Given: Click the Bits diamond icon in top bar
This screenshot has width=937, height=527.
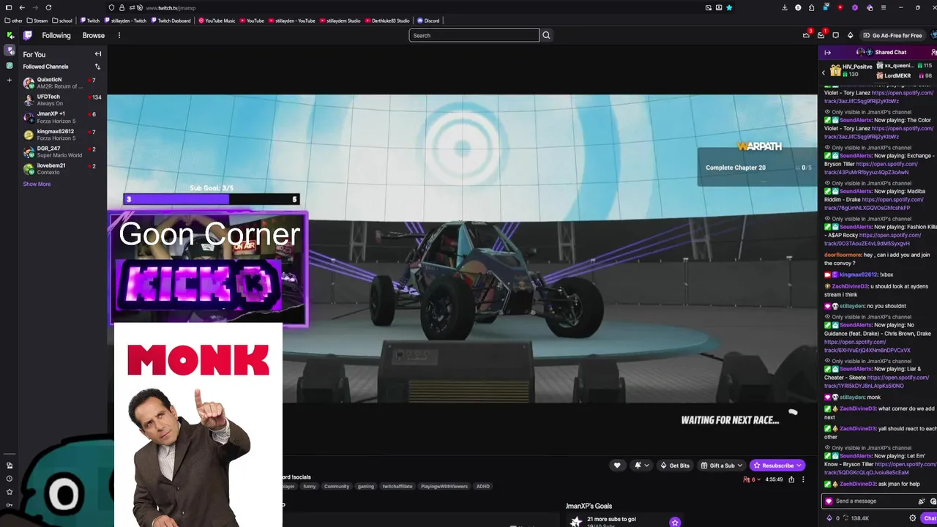Looking at the screenshot, I should (x=850, y=35).
